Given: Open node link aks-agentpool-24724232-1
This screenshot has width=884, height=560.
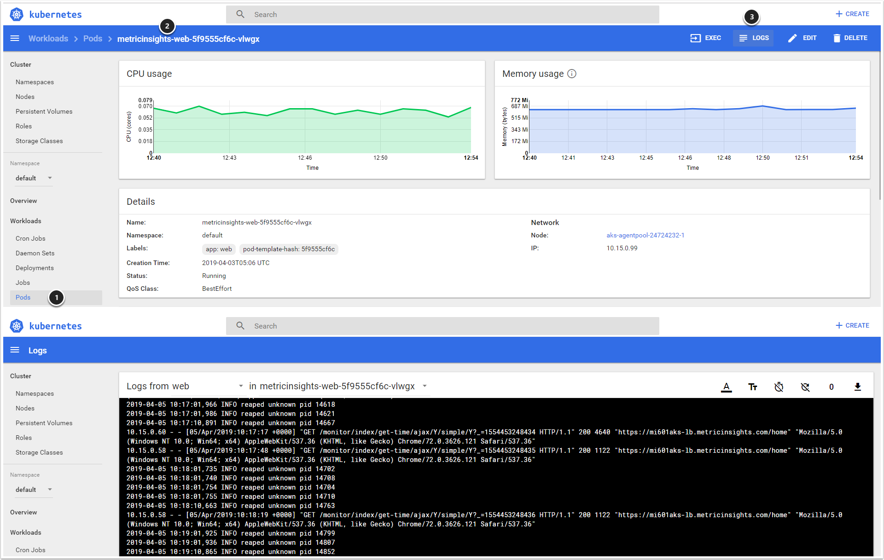Looking at the screenshot, I should [645, 235].
